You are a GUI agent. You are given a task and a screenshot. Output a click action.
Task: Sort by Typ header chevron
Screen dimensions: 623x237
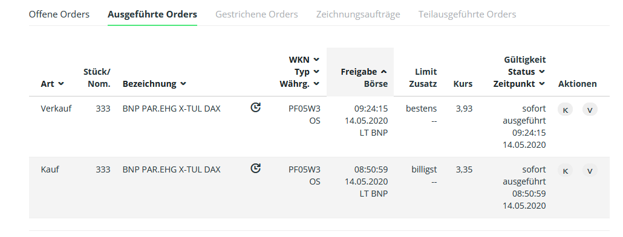(x=316, y=72)
